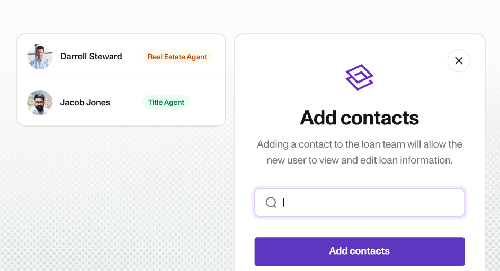Click the blinking text cursor in search box
Screen dimensions: 500x271
pos(284,202)
